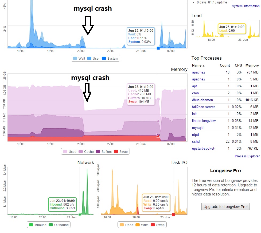
Task: Click the red triangle Swap marker on Memory chart
Action: click(158, 136)
